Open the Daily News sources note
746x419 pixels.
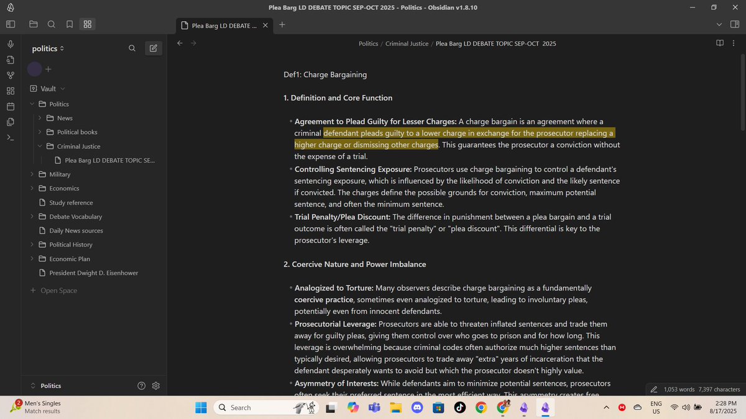pos(76,231)
